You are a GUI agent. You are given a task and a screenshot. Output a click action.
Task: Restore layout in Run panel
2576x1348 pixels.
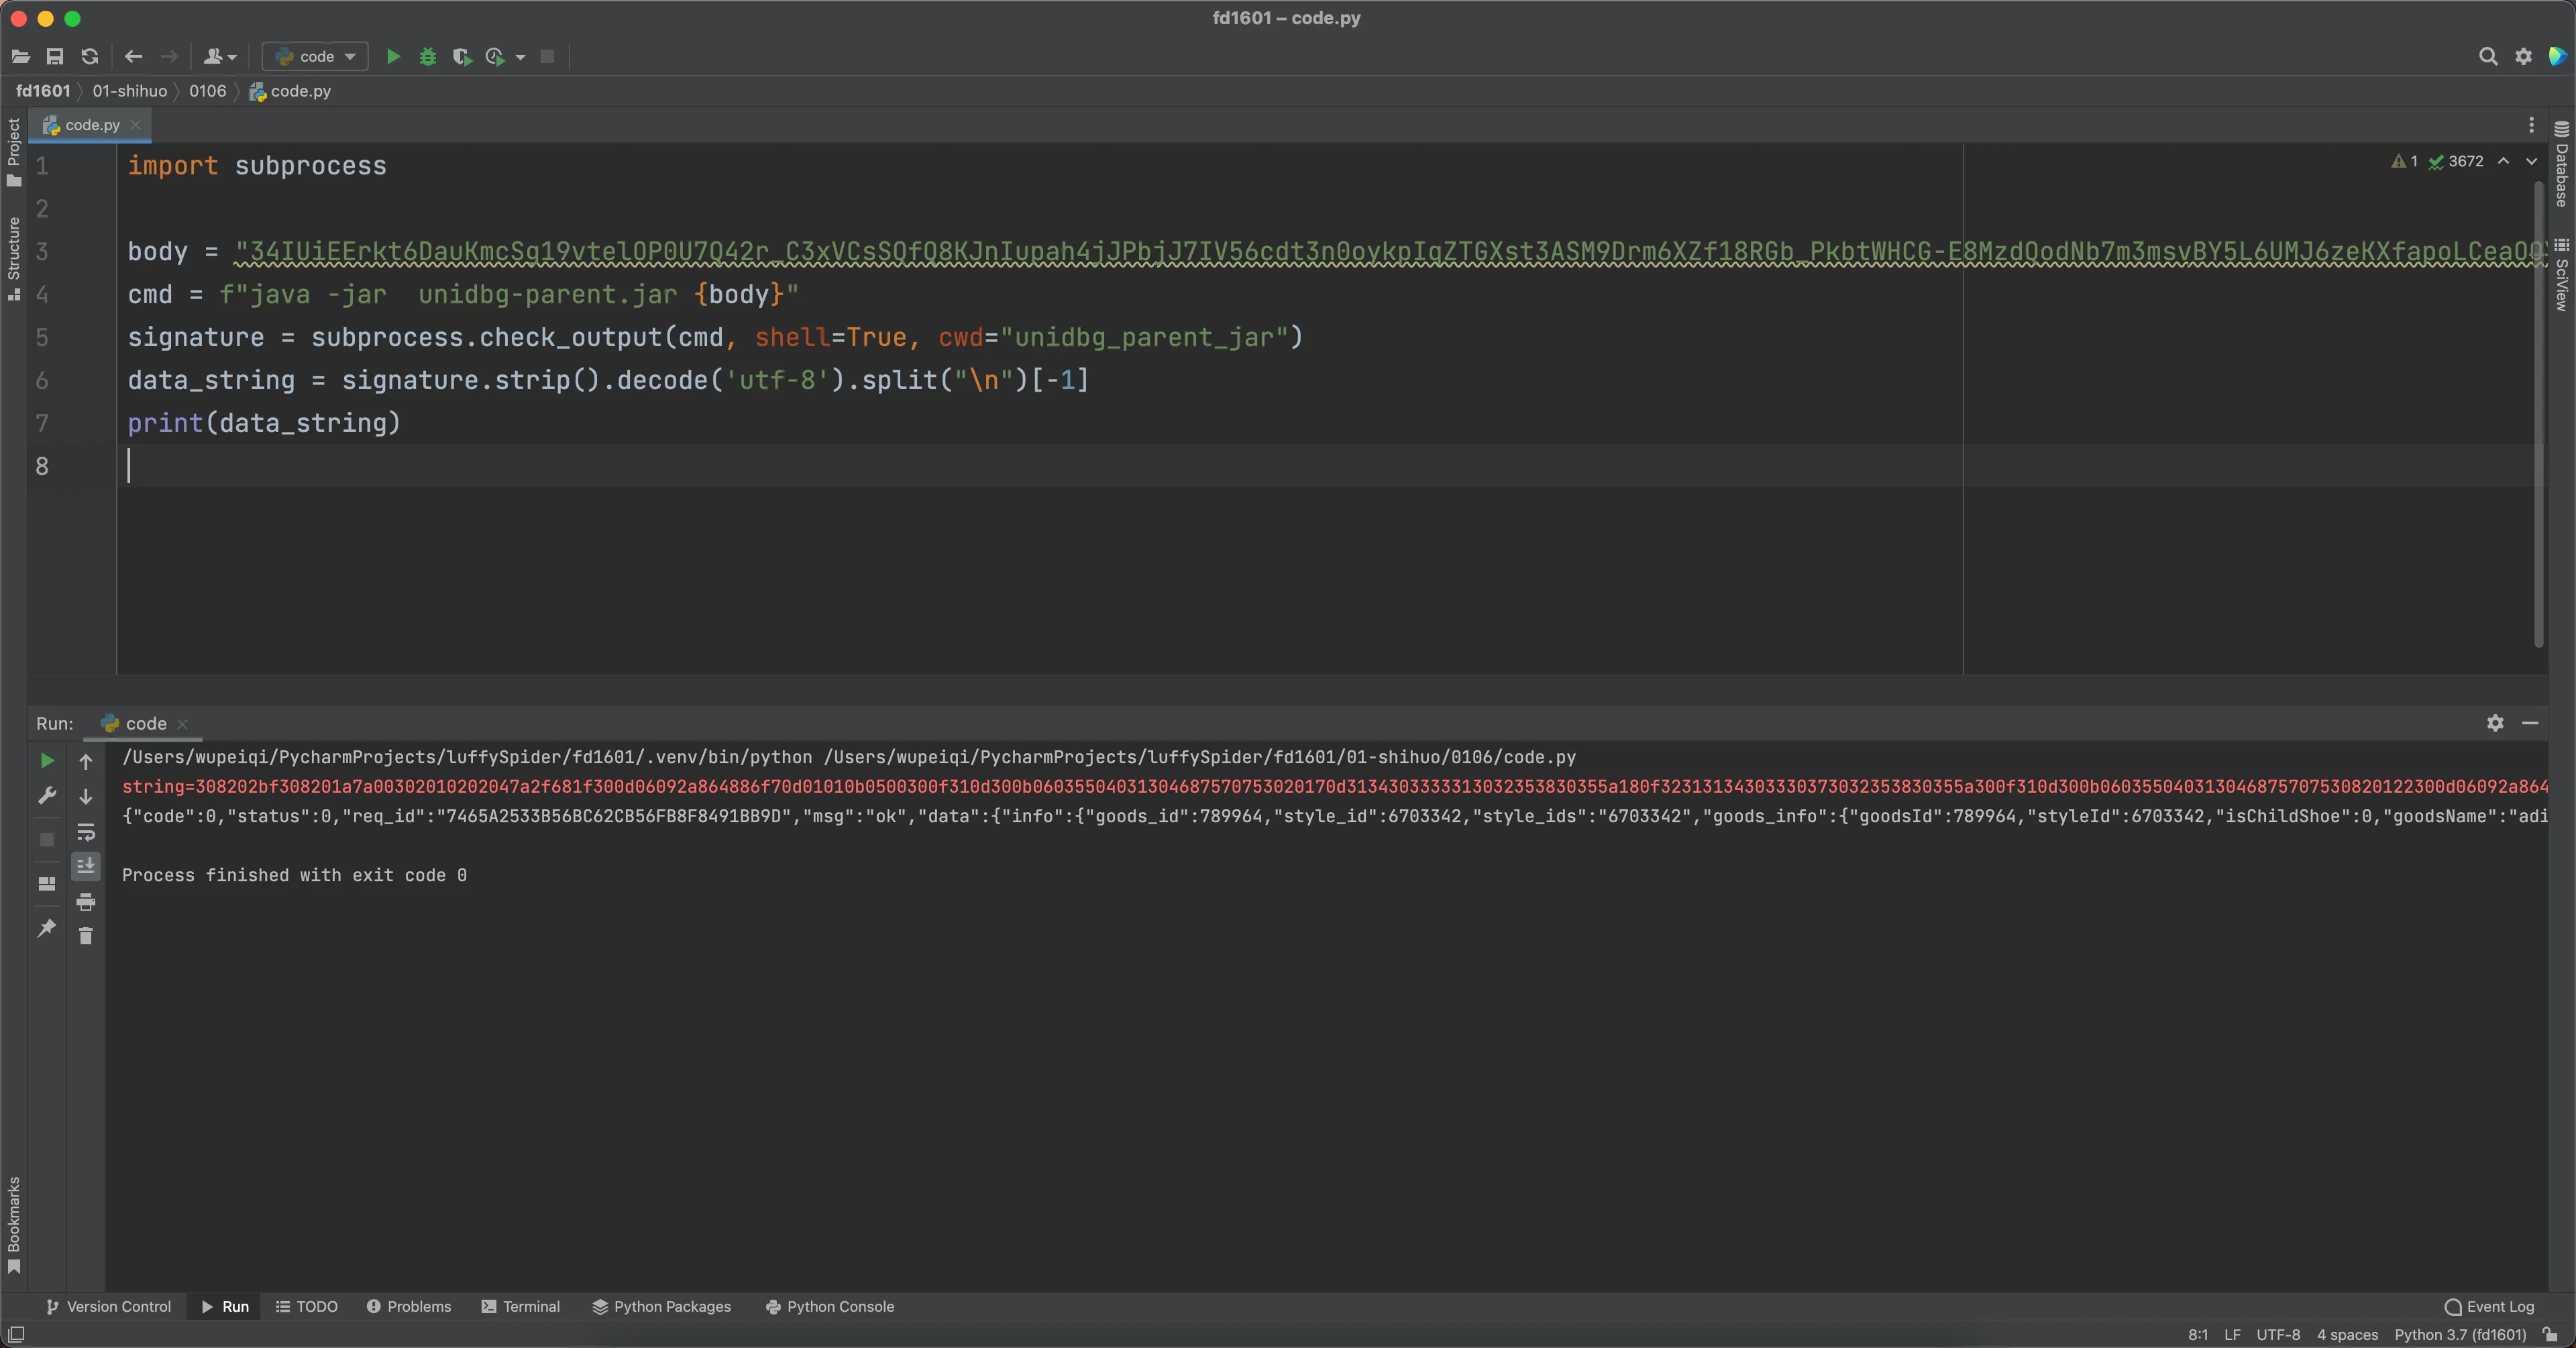point(47,884)
